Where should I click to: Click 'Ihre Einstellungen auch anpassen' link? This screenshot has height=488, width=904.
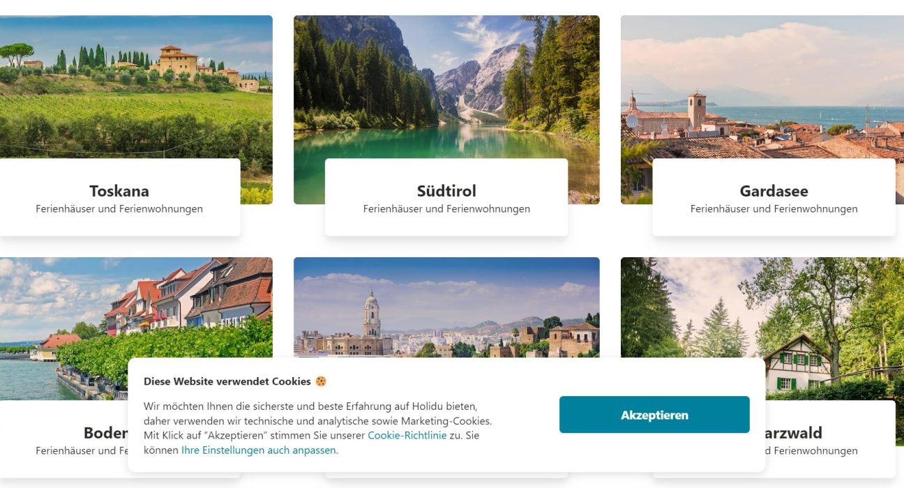pyautogui.click(x=259, y=450)
